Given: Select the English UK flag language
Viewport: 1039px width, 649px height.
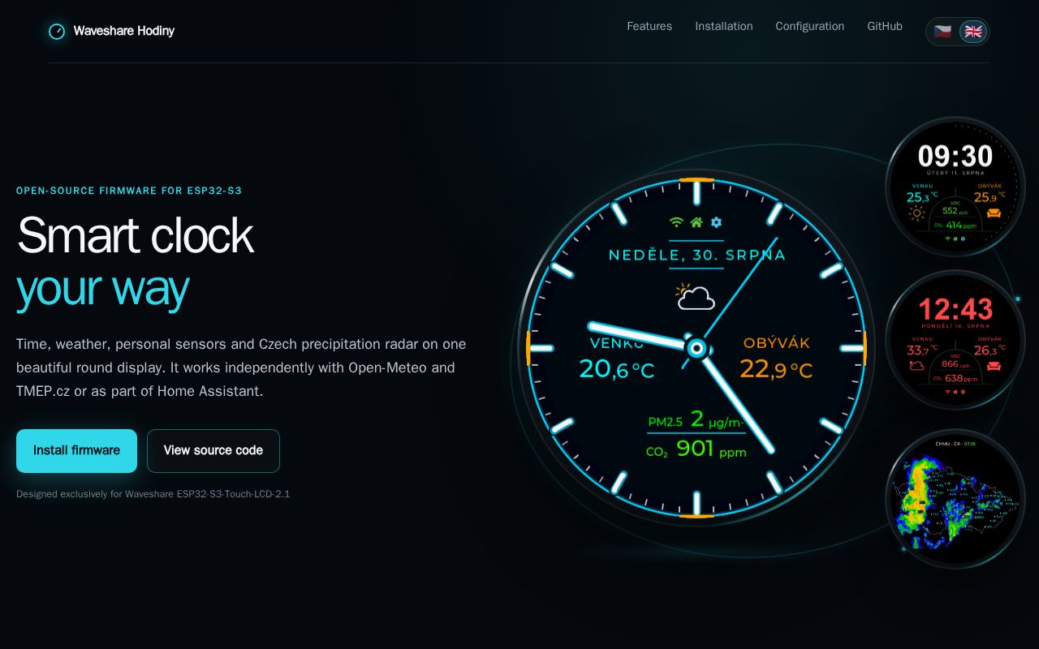Looking at the screenshot, I should pos(972,32).
